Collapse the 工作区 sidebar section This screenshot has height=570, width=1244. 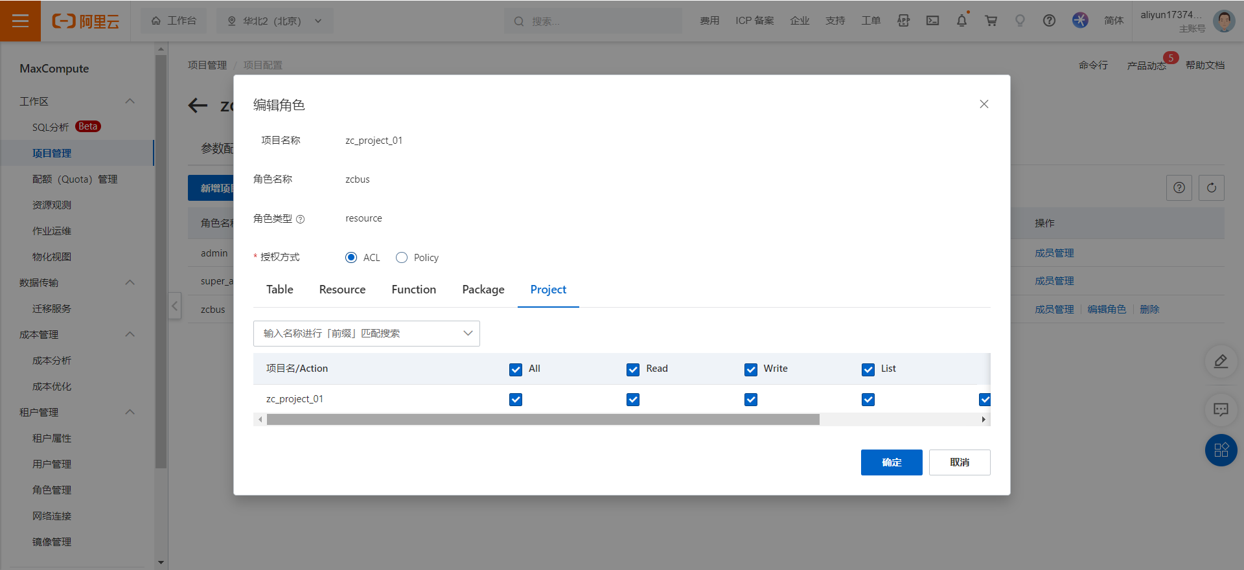click(x=130, y=102)
